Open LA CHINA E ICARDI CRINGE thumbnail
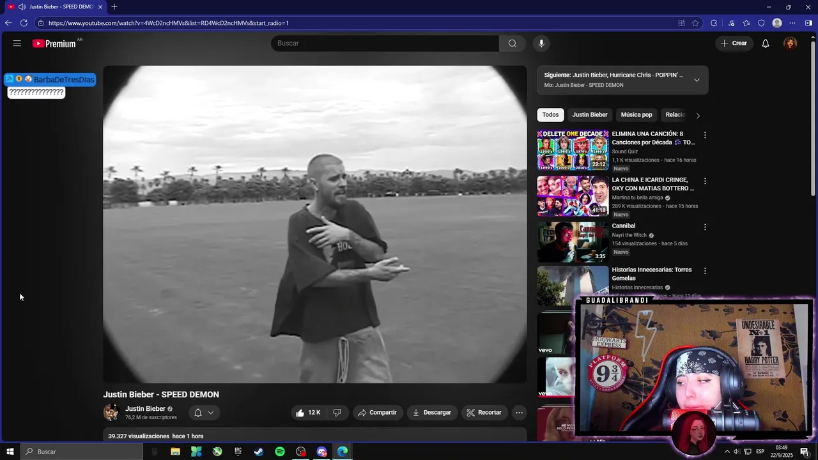Image resolution: width=818 pixels, height=460 pixels. [573, 196]
